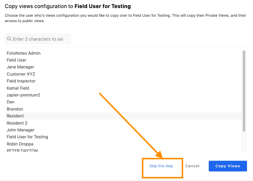253x181 pixels.
Task: Choose the highlighted Resident user
Action: point(124,116)
